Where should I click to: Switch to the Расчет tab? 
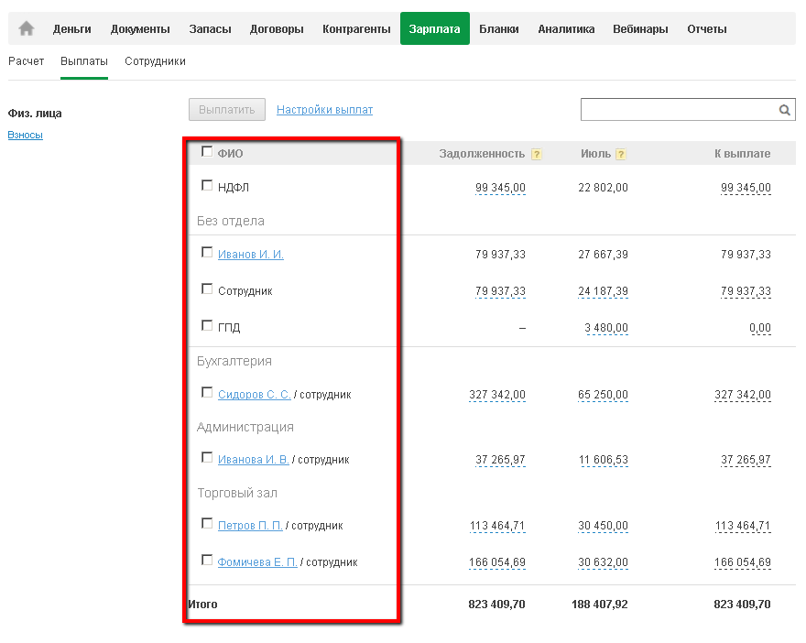coord(26,61)
